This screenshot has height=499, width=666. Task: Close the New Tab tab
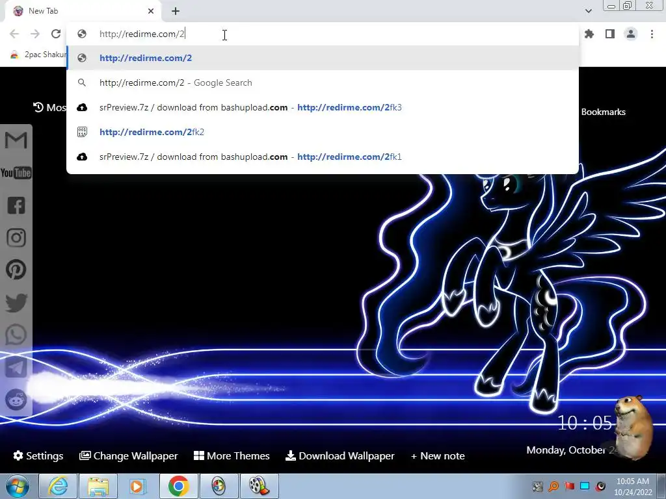click(151, 11)
